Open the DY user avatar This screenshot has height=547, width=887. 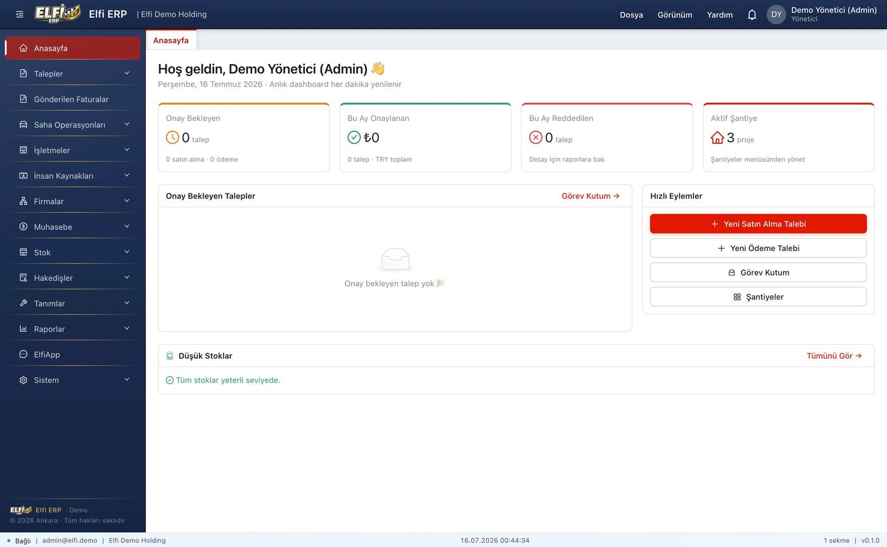776,15
